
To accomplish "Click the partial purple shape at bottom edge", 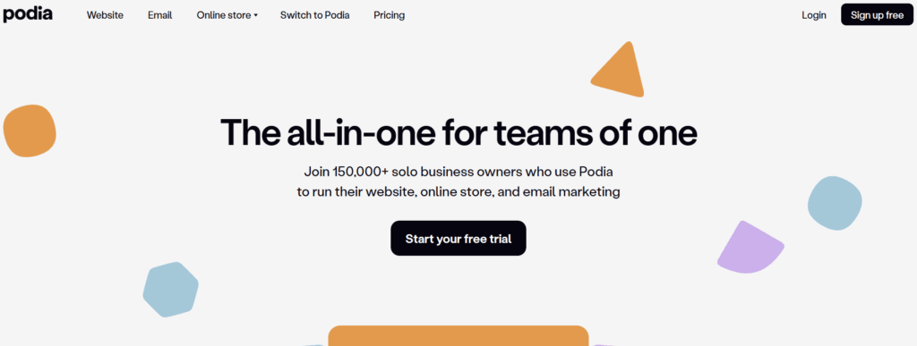I will pyautogui.click(x=604, y=345).
